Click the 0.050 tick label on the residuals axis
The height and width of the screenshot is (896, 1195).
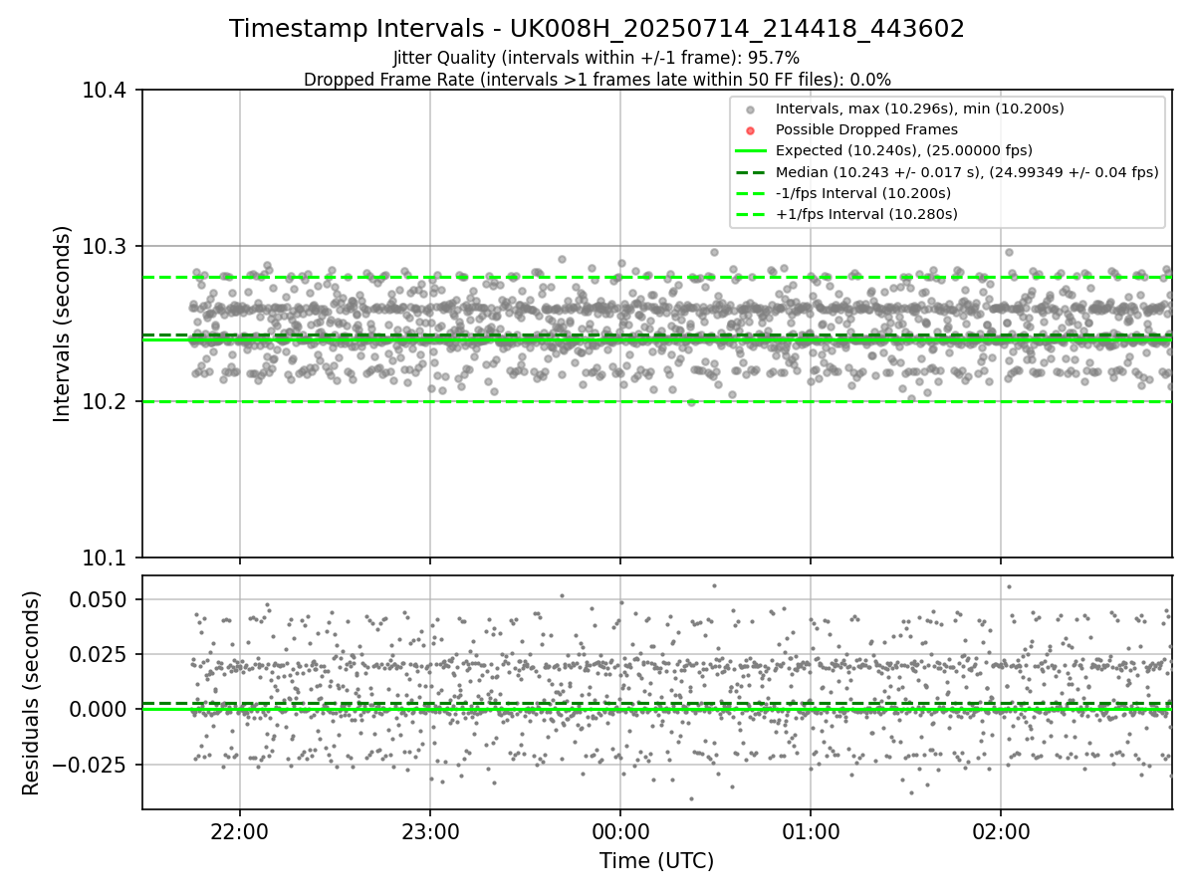pyautogui.click(x=99, y=599)
